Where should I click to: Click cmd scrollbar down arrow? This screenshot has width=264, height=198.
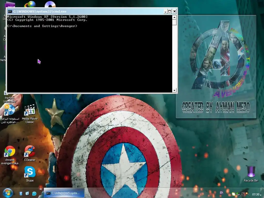(x=174, y=90)
